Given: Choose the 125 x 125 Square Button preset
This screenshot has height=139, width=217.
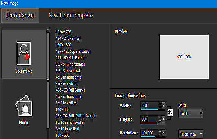Looking at the screenshot, I should click(x=74, y=51).
